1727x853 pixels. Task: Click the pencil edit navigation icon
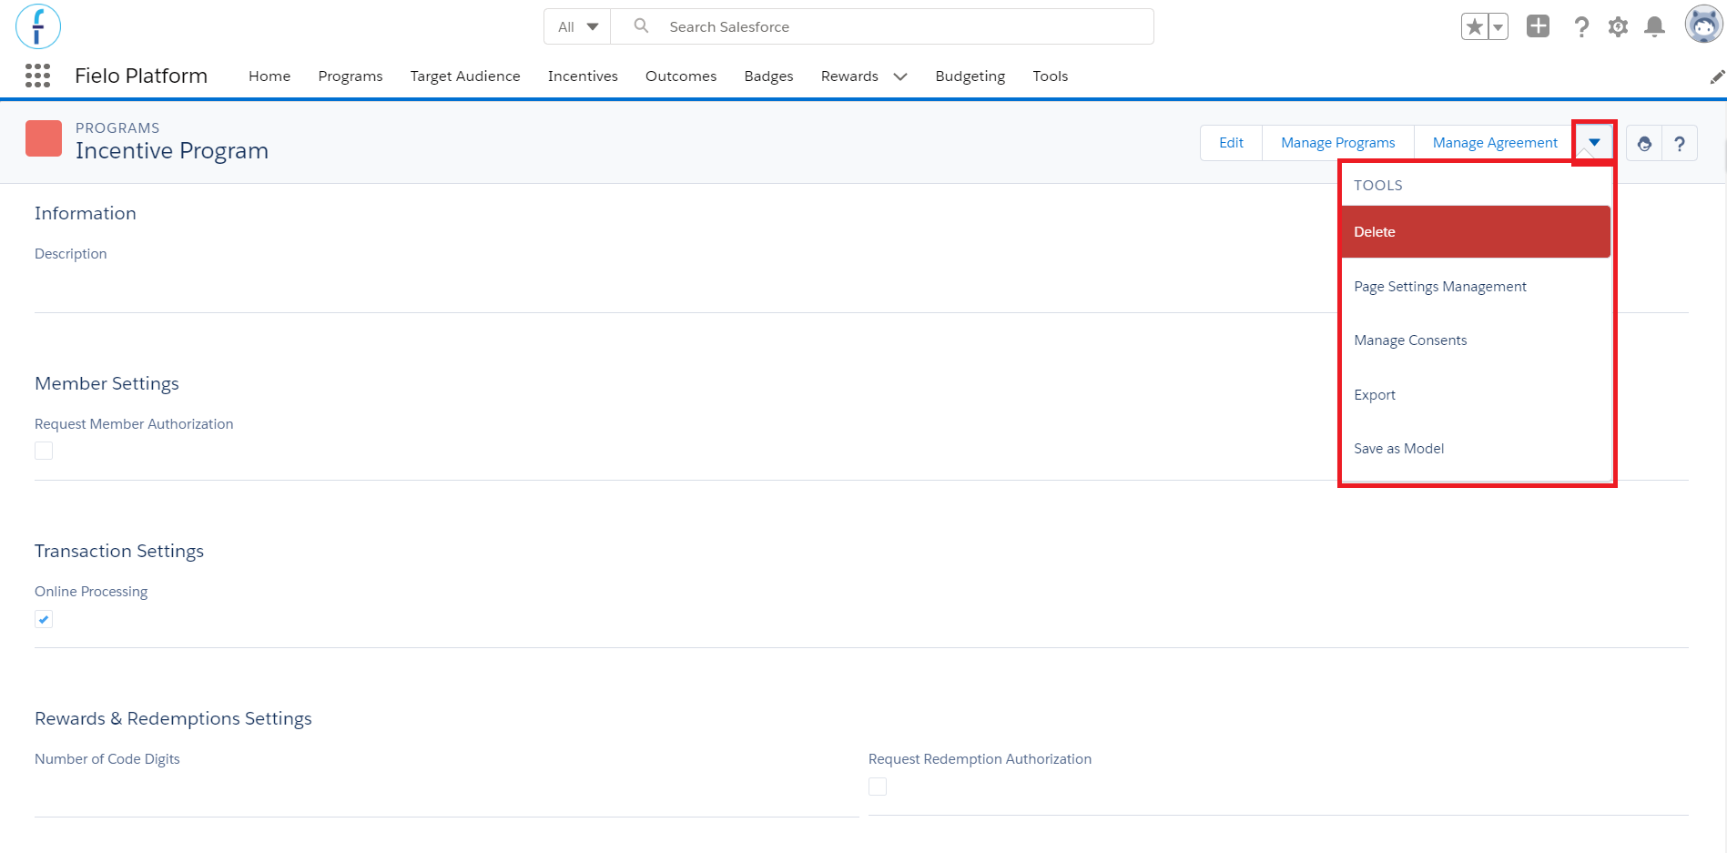pyautogui.click(x=1717, y=76)
